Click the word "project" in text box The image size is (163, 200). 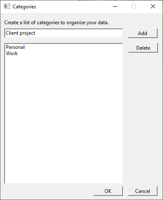click(28, 33)
